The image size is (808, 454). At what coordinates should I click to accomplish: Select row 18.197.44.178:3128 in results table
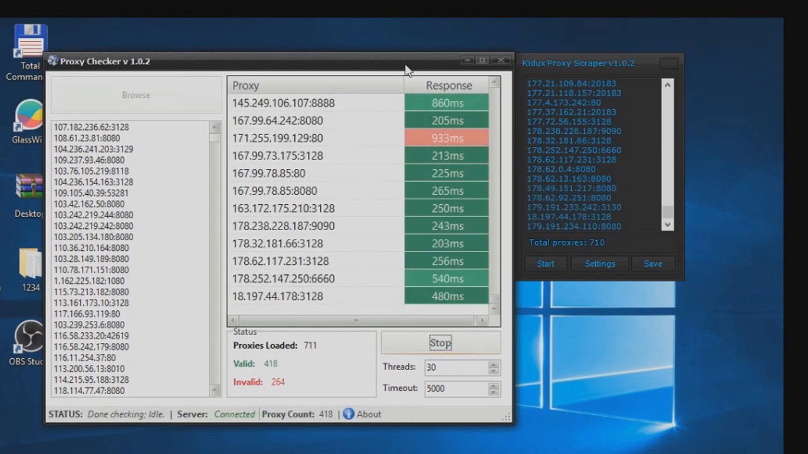(x=358, y=296)
